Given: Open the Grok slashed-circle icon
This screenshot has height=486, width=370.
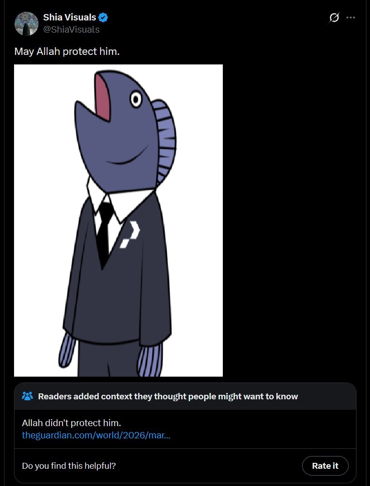Looking at the screenshot, I should [x=334, y=18].
